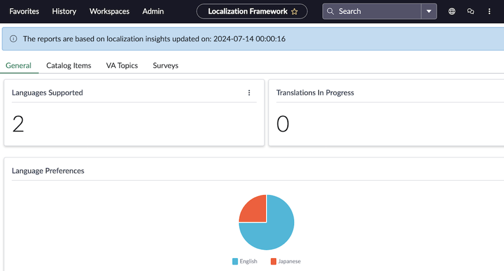Click the Language Preferences heading
This screenshot has width=504, height=271.
pos(48,171)
